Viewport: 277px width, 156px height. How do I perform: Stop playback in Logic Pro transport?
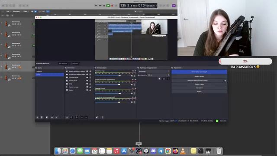coord(104,6)
